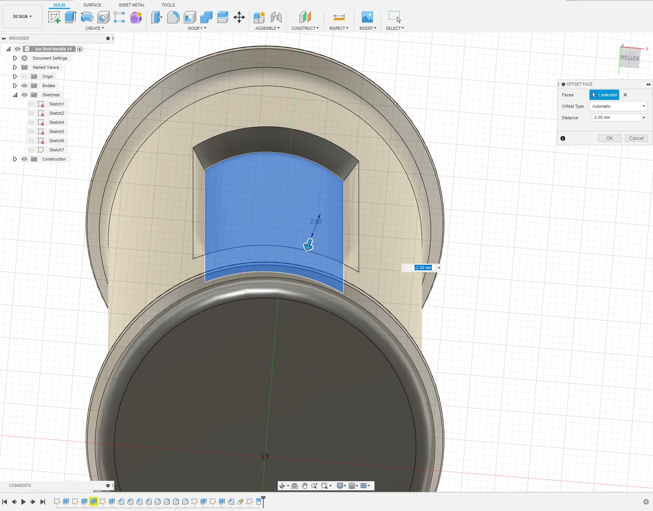Open the TOOLS tab
This screenshot has height=511, width=653.
168,5
